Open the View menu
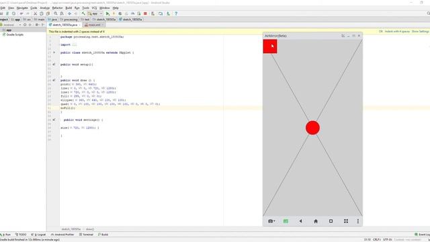This screenshot has height=242, width=430. coord(11,8)
